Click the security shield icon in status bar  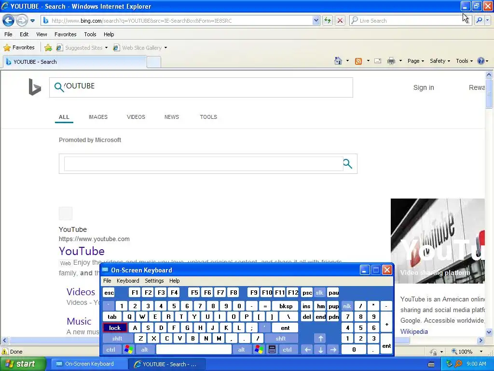434,352
